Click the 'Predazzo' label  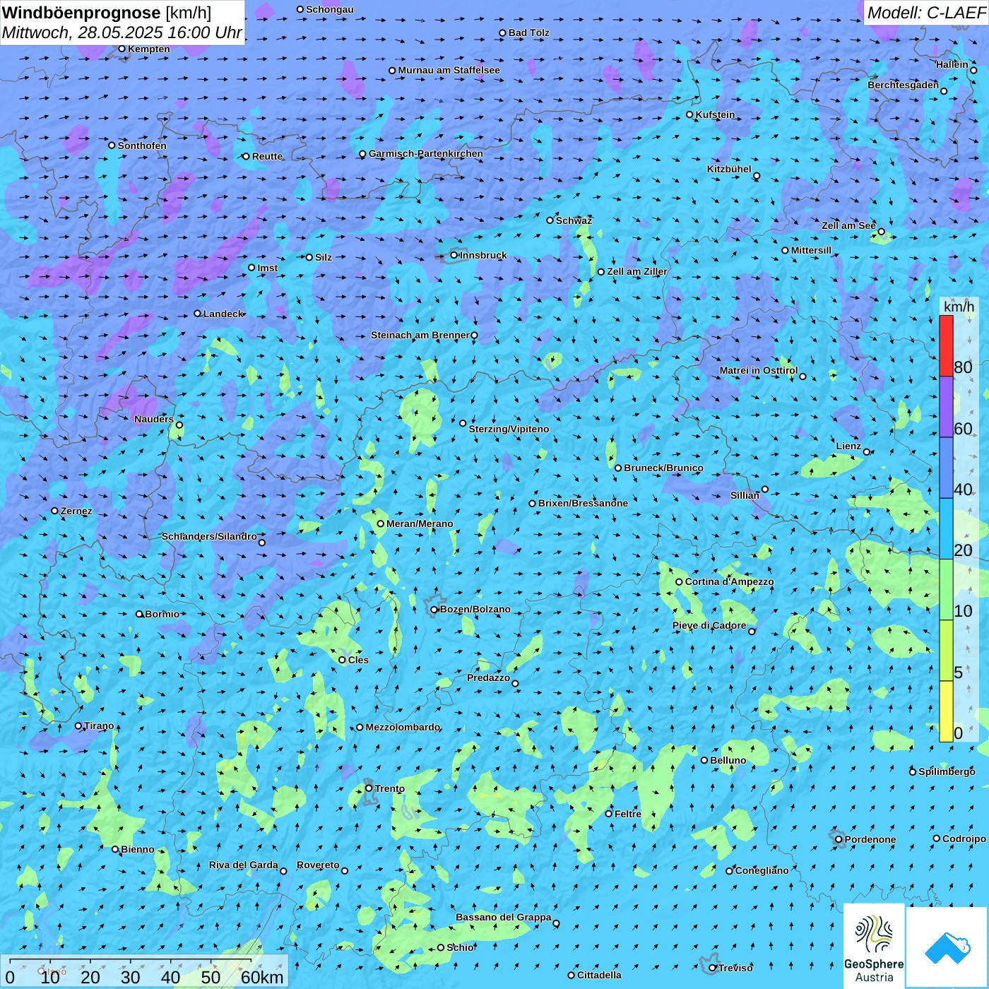pos(488,677)
